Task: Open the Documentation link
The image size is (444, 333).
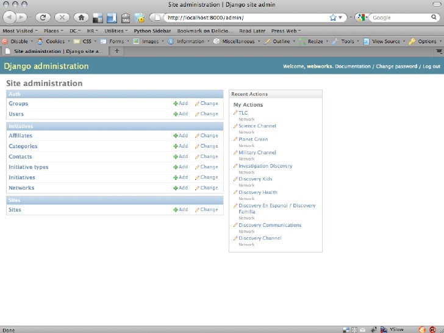Action: tap(353, 66)
